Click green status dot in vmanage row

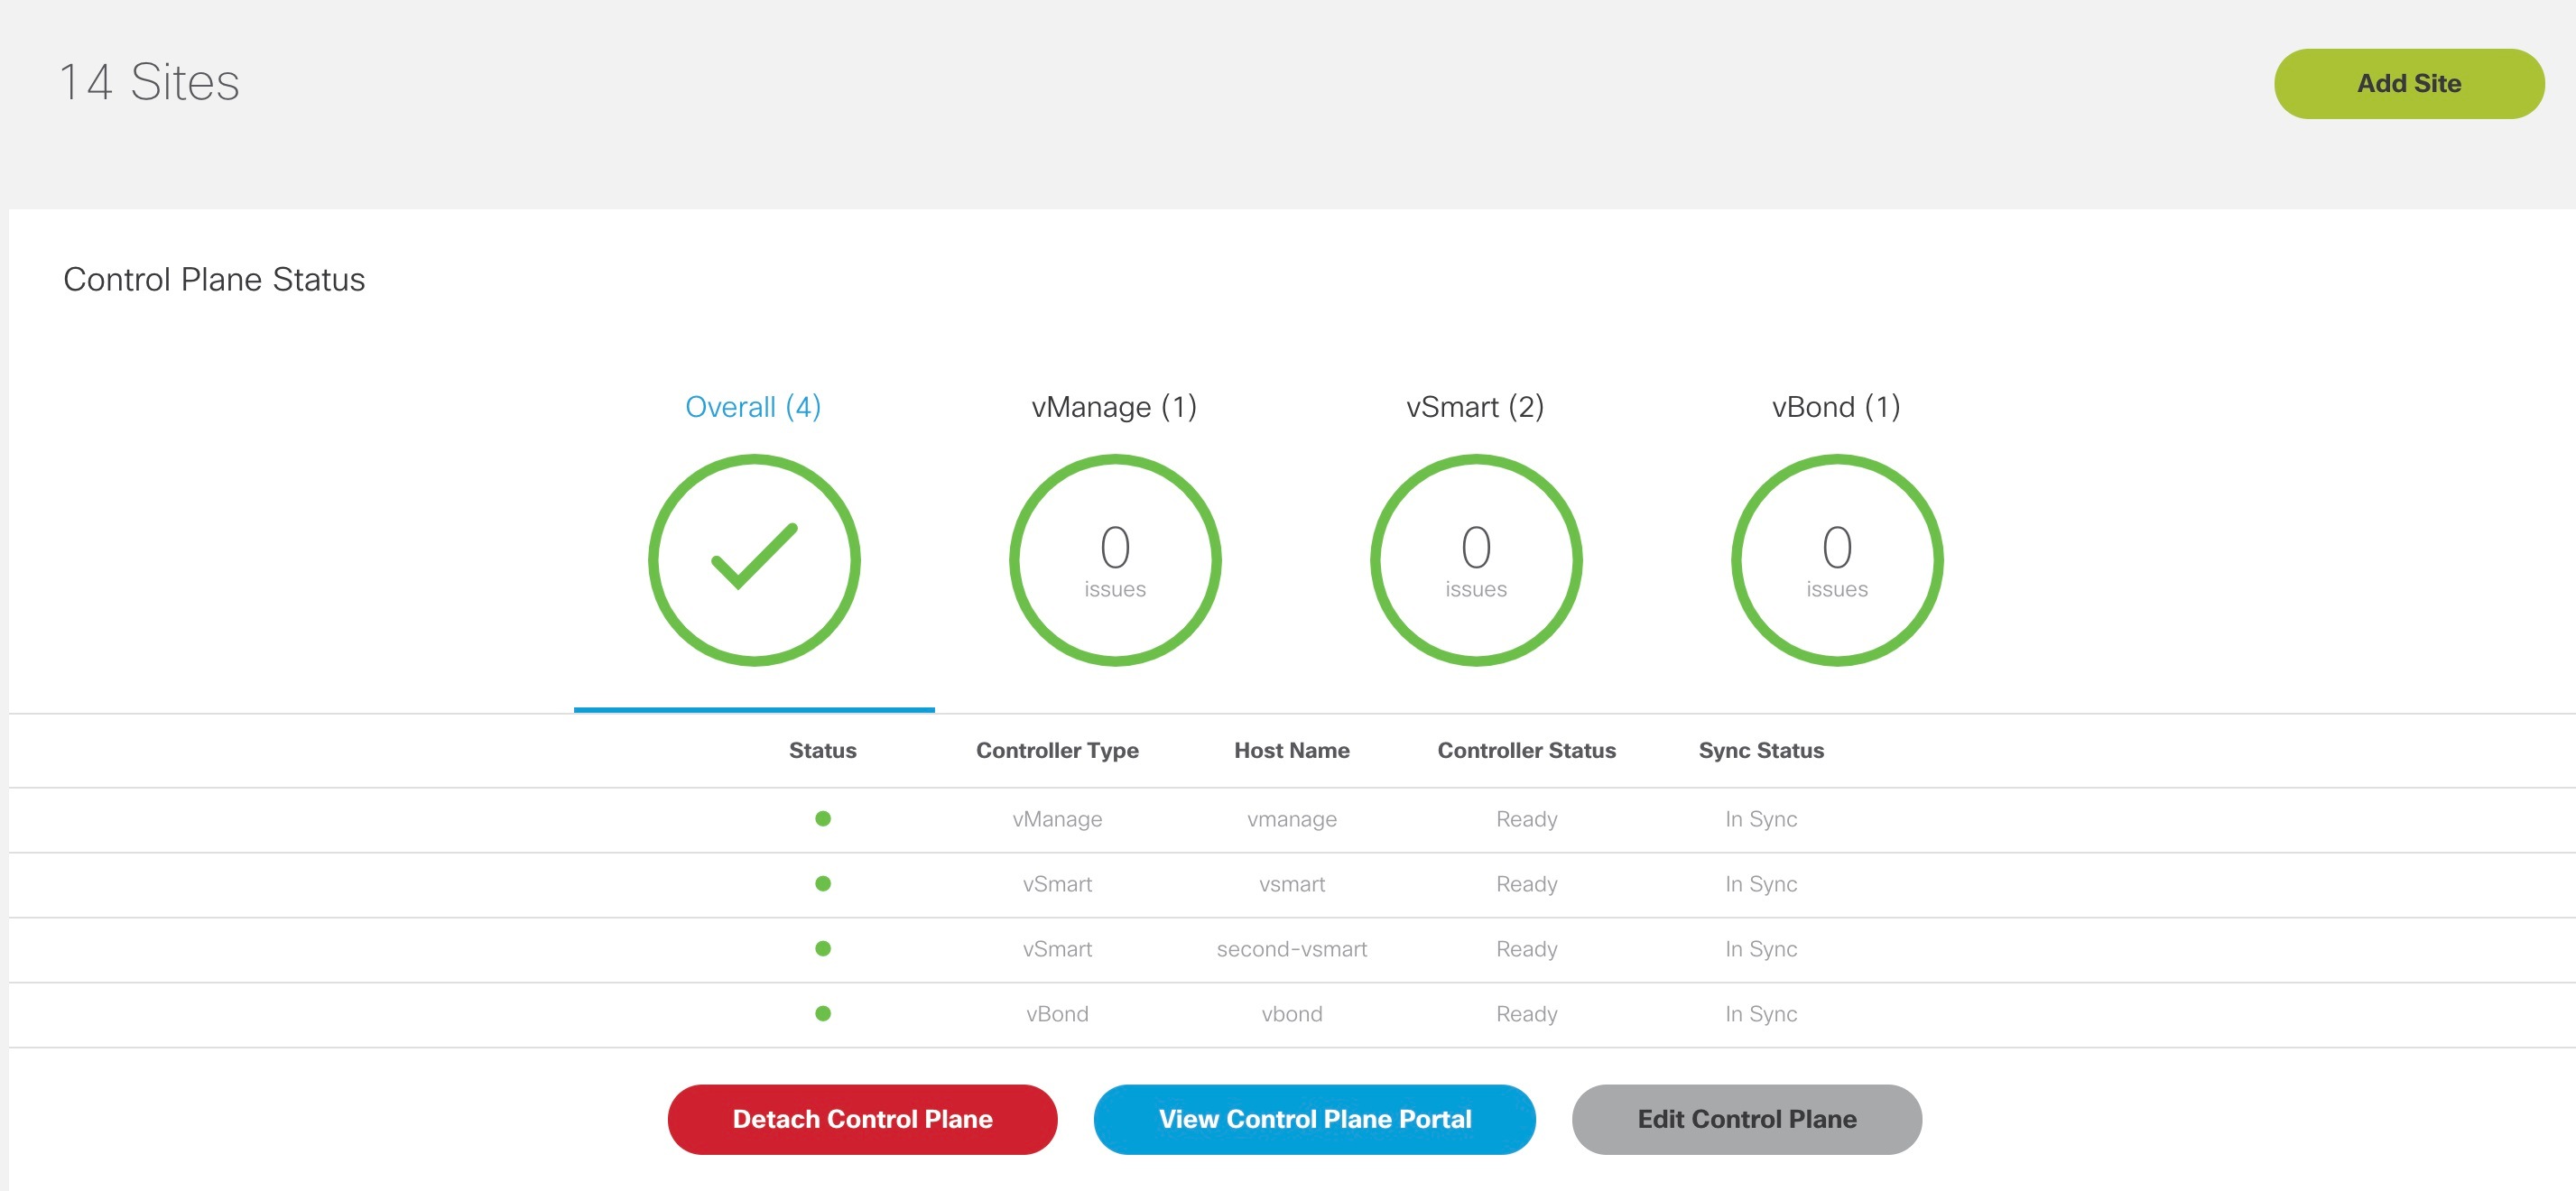coord(822,818)
